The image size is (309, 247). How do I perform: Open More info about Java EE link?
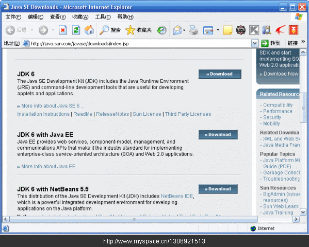click(51, 167)
